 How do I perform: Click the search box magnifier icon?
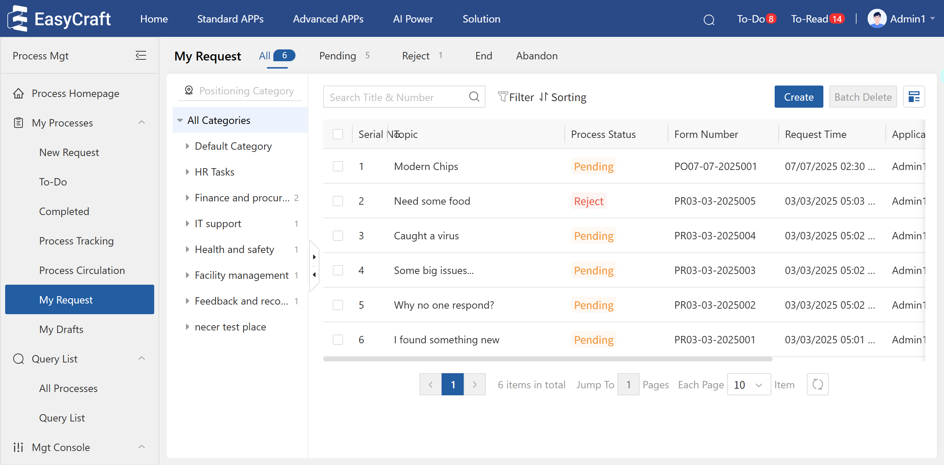pyautogui.click(x=474, y=97)
